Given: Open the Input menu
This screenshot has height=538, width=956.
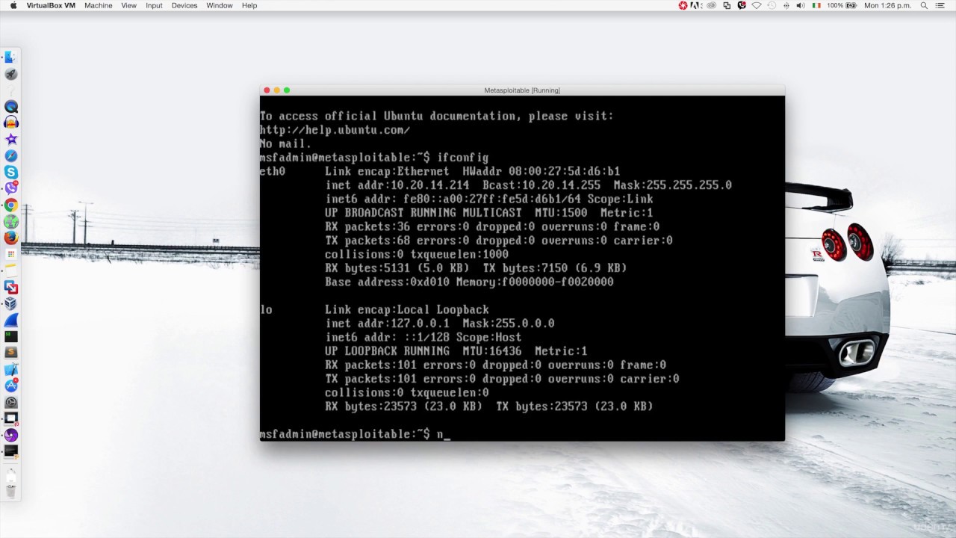Looking at the screenshot, I should [154, 5].
